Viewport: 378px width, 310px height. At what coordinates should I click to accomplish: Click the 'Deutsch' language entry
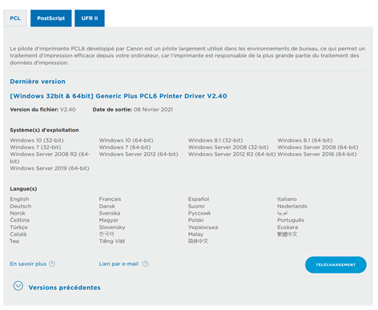[21, 206]
